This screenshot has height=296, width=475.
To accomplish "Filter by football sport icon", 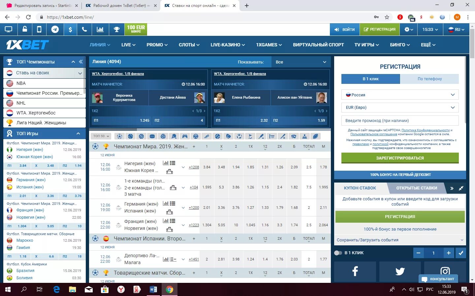I will [119, 136].
